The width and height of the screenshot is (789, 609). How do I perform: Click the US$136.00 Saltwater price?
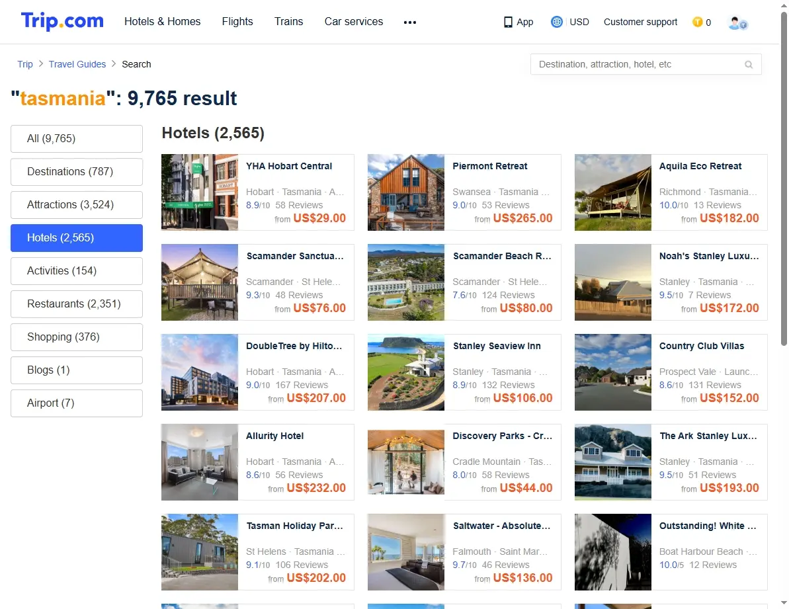coord(523,579)
